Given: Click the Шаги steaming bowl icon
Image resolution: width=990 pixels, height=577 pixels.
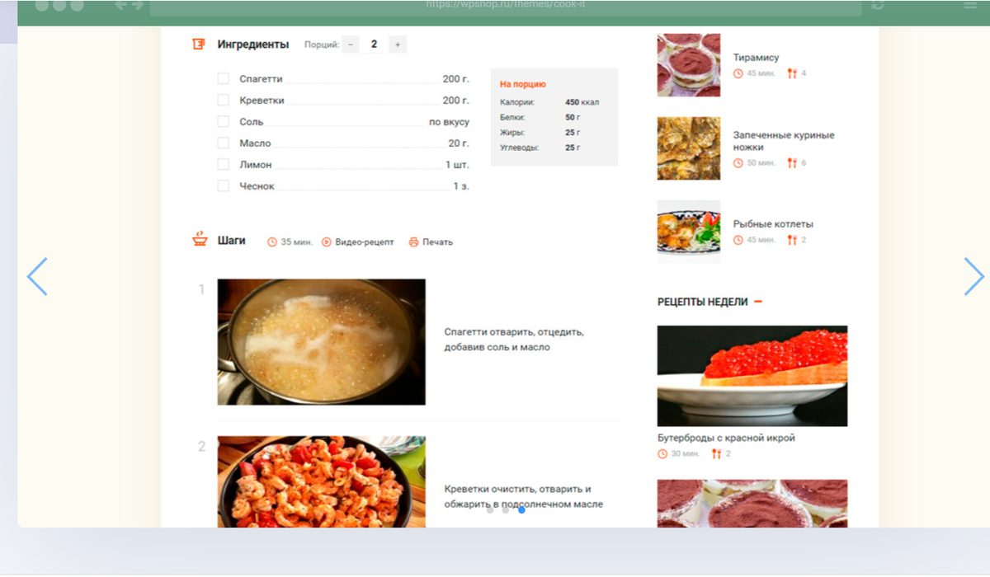Looking at the screenshot, I should click(200, 240).
